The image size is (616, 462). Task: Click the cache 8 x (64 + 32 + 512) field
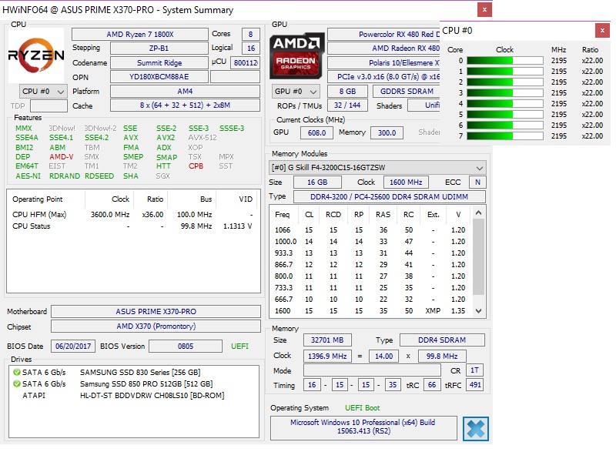tap(185, 105)
